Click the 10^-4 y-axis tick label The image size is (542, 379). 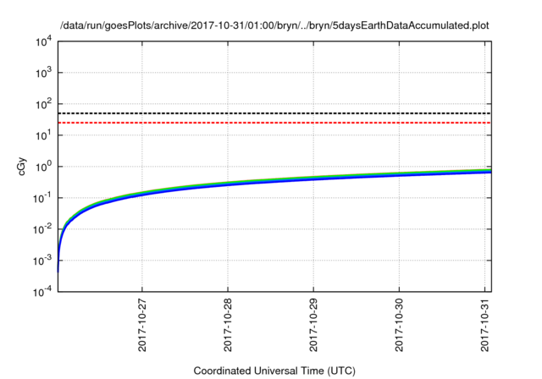click(x=42, y=293)
